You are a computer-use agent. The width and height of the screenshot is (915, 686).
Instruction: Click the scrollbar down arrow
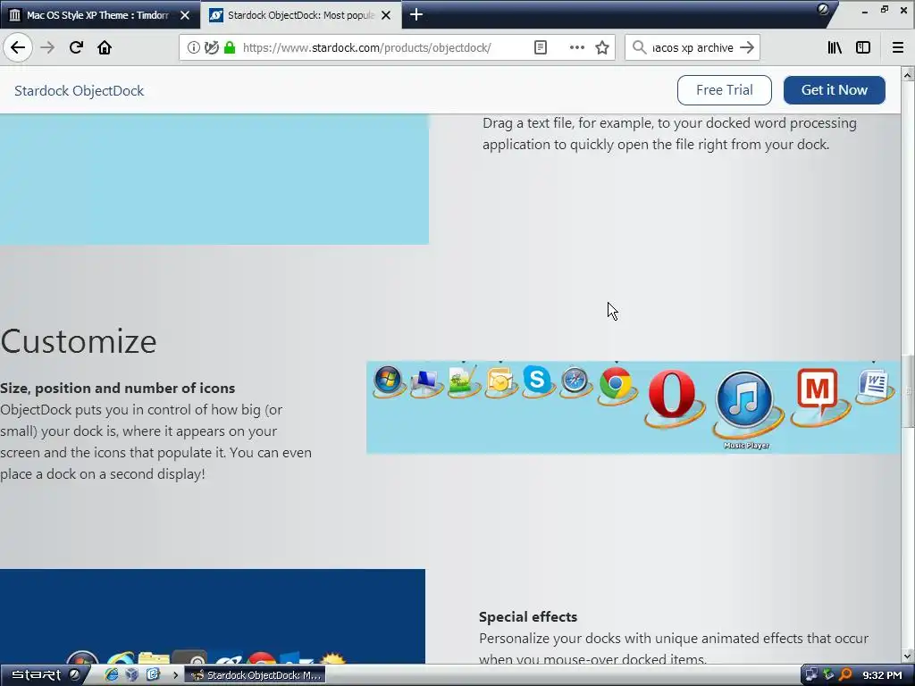(x=908, y=657)
